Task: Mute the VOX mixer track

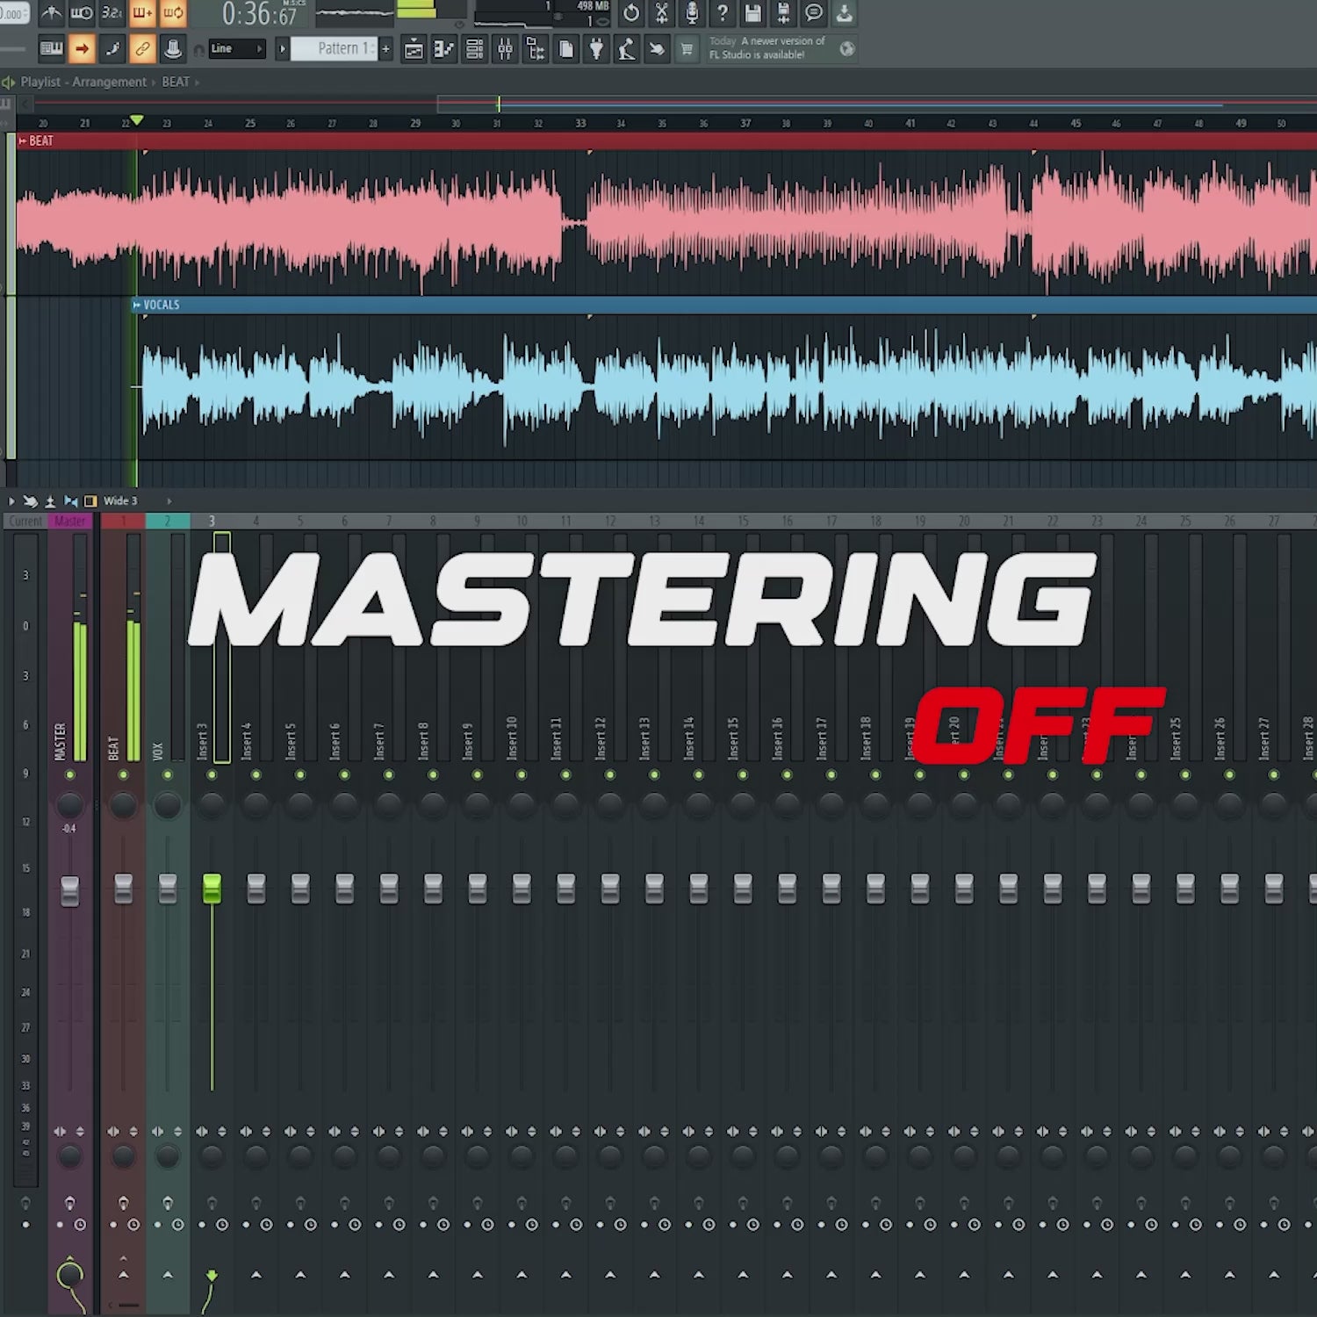Action: pos(167,774)
